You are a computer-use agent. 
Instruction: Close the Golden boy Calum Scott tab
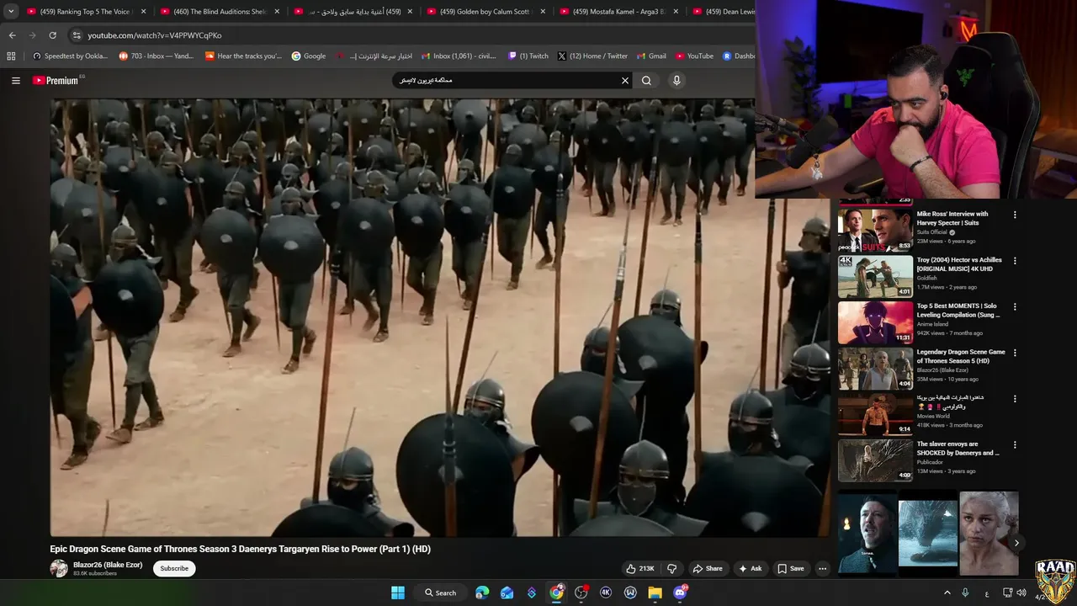pos(543,12)
